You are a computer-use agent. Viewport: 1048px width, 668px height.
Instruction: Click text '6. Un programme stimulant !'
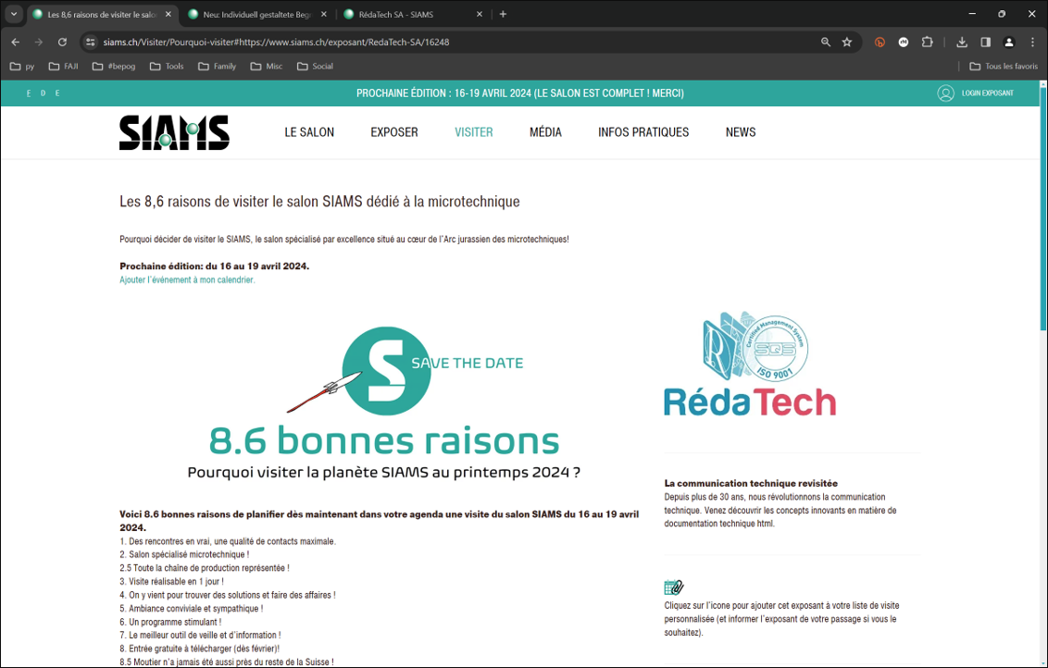[170, 622]
